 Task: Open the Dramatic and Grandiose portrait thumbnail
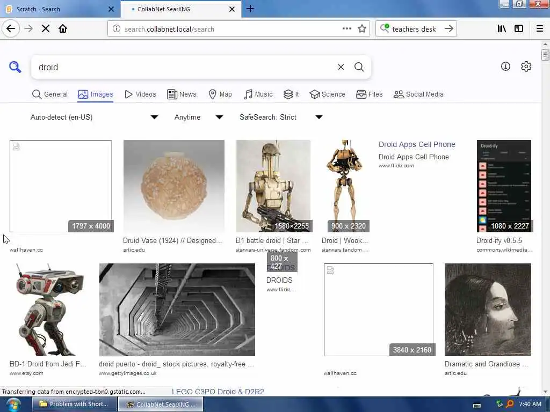click(x=488, y=310)
